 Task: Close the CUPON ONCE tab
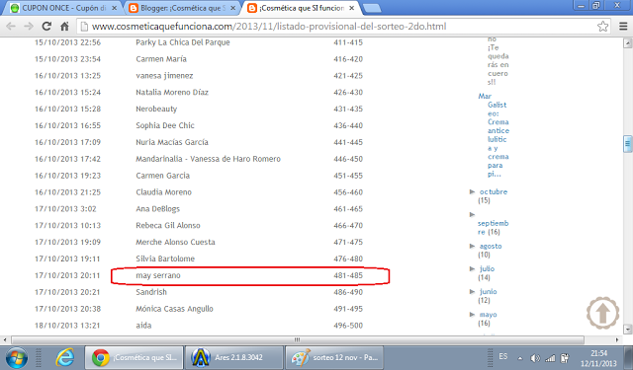pos(115,8)
